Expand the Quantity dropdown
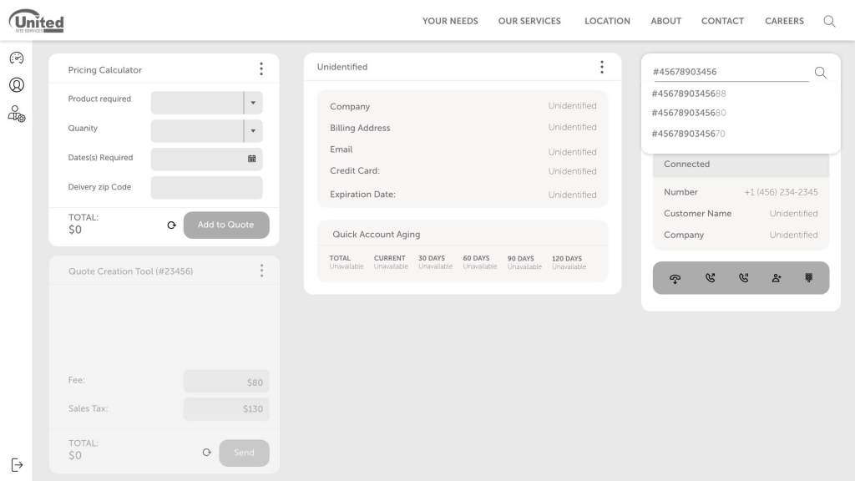The height and width of the screenshot is (481, 855). point(252,131)
